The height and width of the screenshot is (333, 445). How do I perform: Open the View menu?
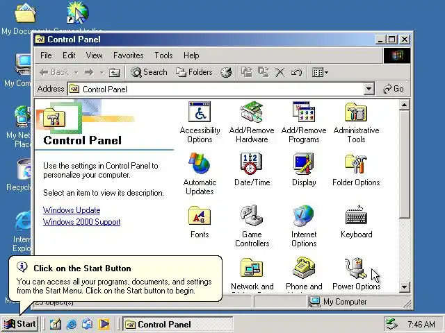coord(95,55)
